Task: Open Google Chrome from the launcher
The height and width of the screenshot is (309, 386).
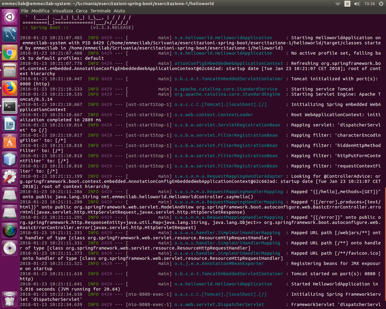Action: click(x=10, y=53)
